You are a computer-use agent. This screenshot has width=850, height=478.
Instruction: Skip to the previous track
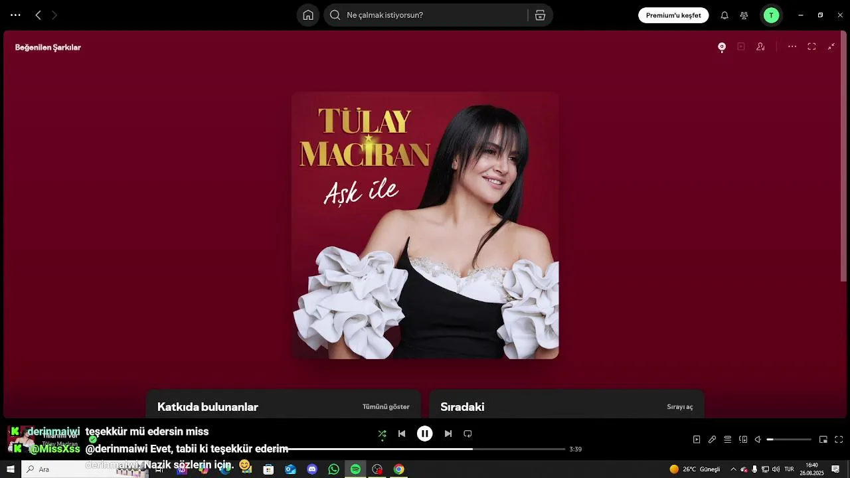(402, 434)
